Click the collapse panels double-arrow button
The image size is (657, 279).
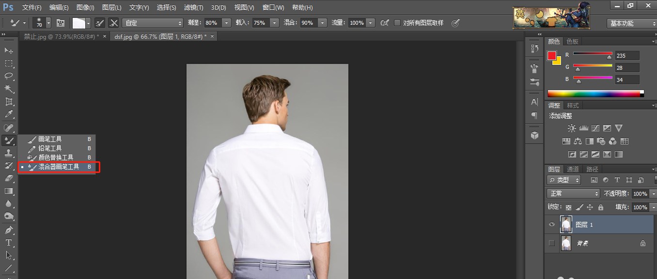(539, 34)
